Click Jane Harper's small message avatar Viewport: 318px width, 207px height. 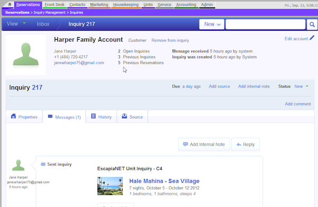click(x=18, y=165)
